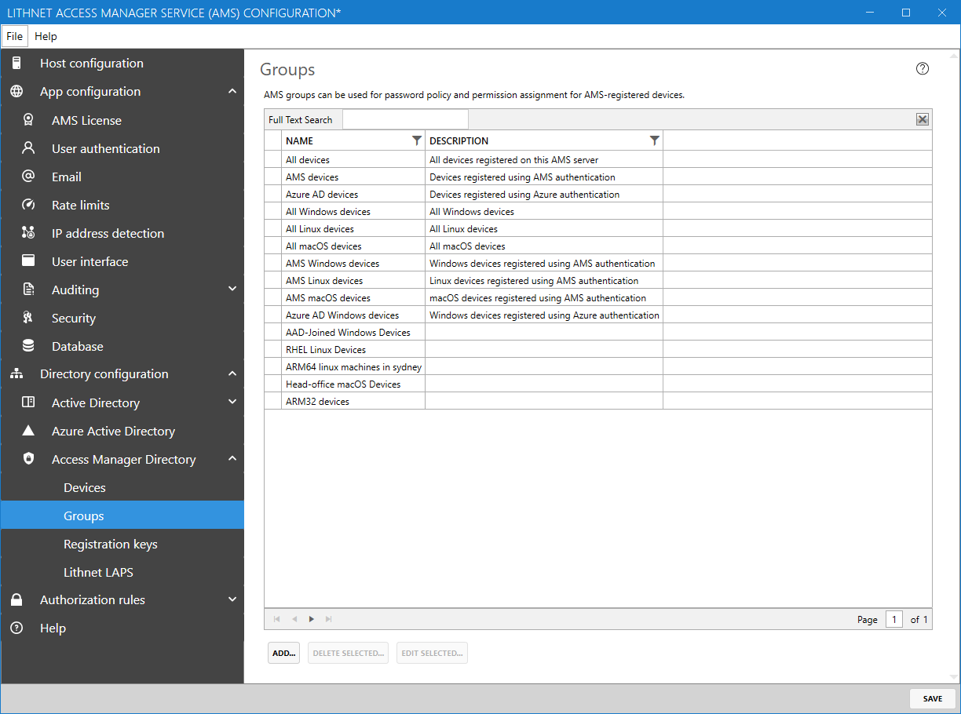This screenshot has width=961, height=714.
Task: Select the AMS Windows devices row
Action: [598, 263]
